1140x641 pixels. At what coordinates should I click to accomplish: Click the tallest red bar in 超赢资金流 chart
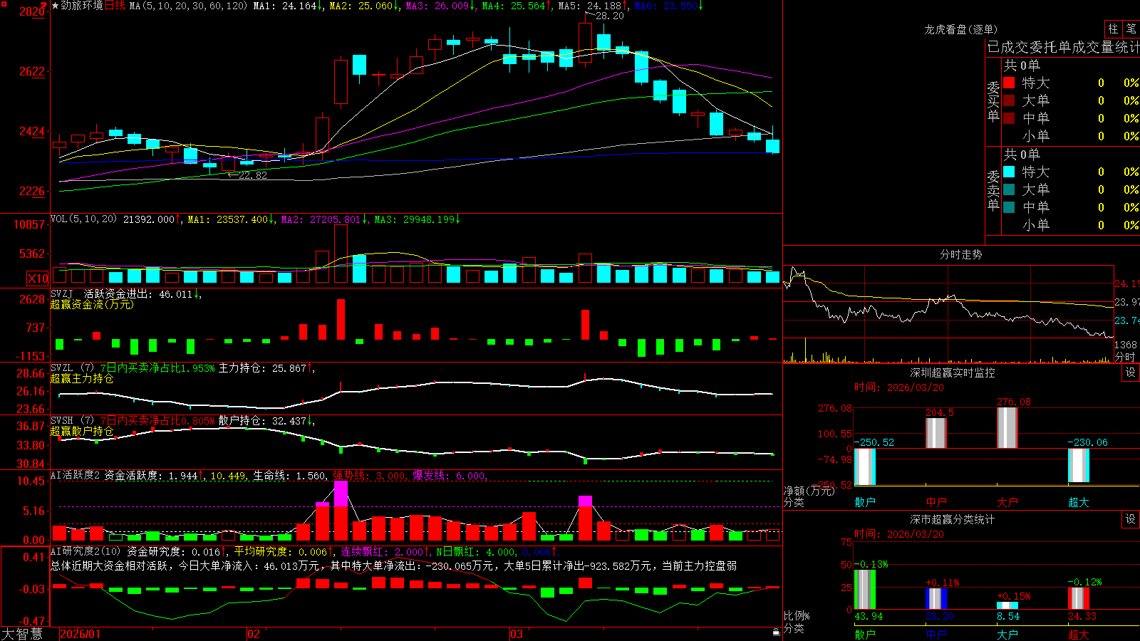pos(341,319)
